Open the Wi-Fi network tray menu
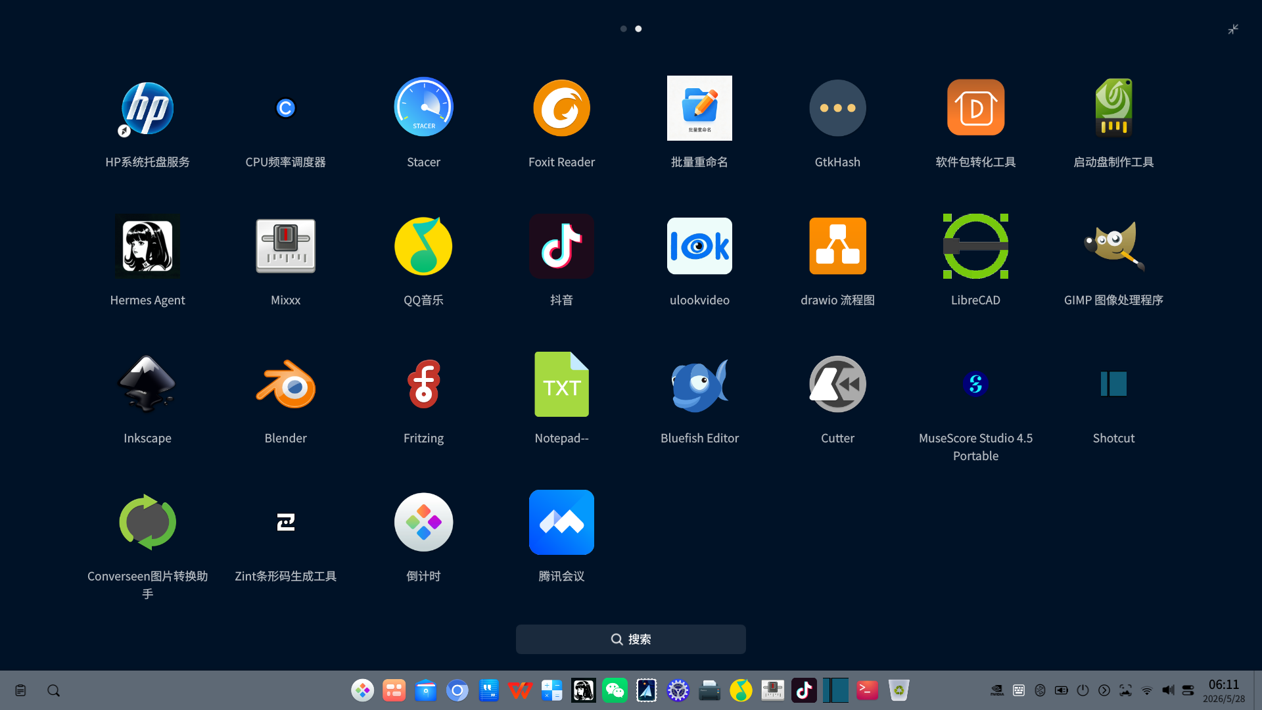Viewport: 1262px width, 710px height. (x=1147, y=690)
